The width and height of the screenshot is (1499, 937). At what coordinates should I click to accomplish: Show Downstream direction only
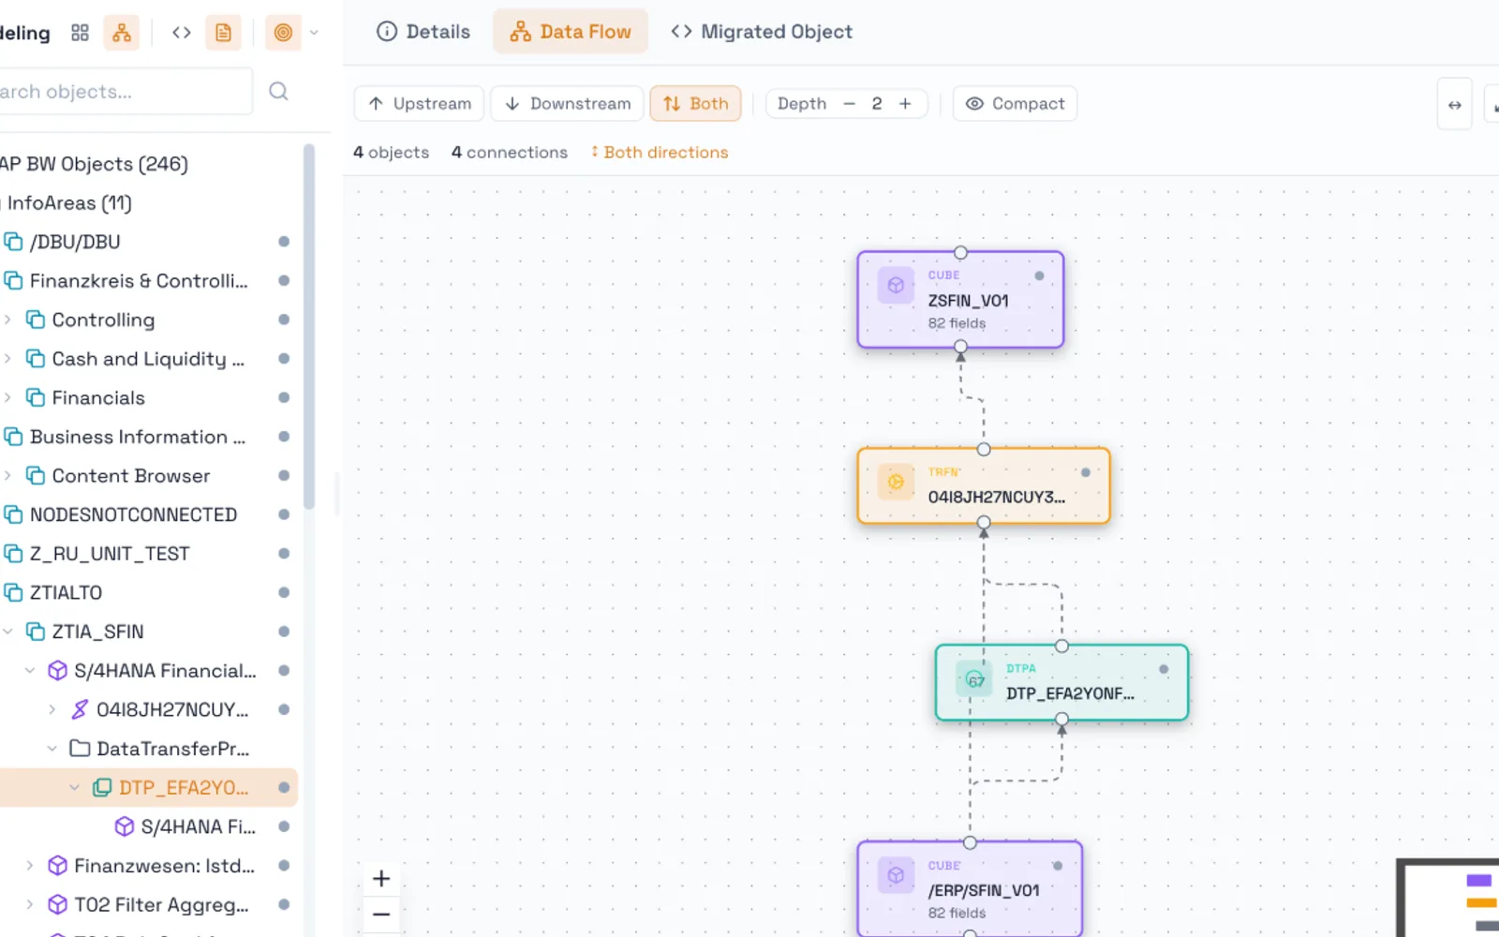click(x=568, y=103)
